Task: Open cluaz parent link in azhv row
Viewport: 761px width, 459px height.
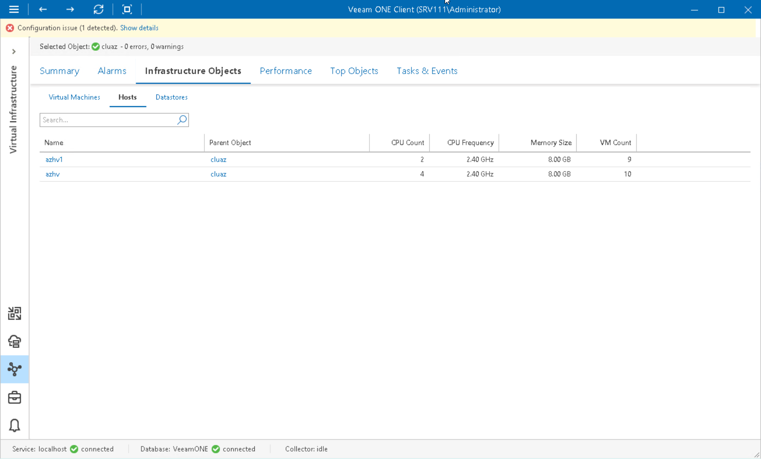Action: point(218,174)
